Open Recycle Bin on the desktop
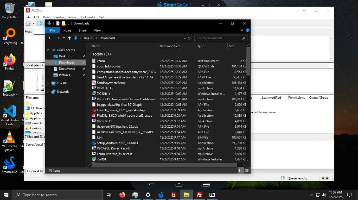This screenshot has height=200, width=358. point(10,11)
